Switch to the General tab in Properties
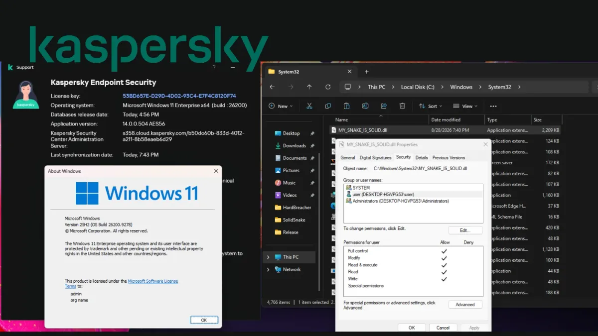The height and width of the screenshot is (336, 598). point(348,158)
